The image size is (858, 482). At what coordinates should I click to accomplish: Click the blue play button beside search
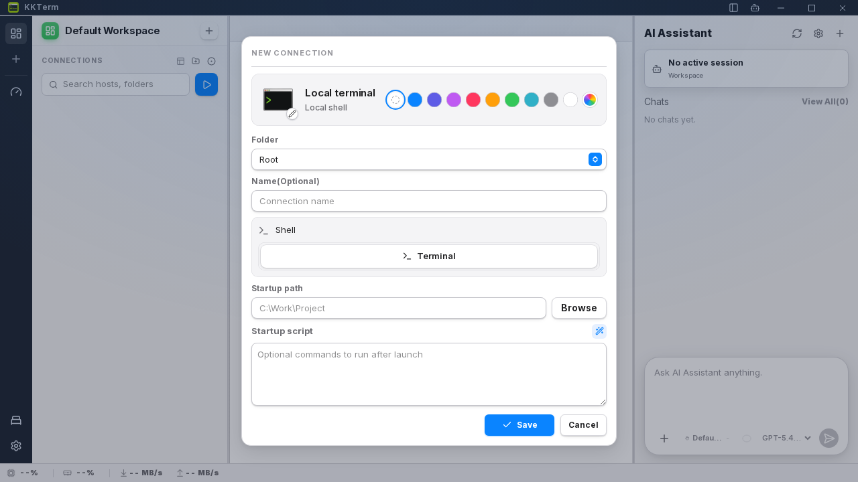pos(206,84)
